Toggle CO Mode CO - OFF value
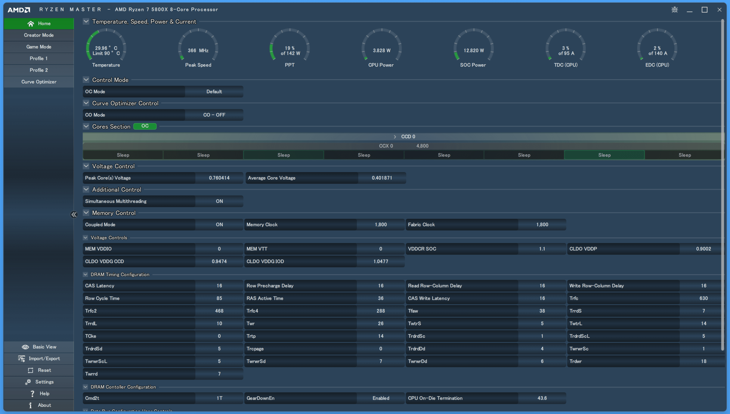This screenshot has height=414, width=730. click(x=214, y=115)
